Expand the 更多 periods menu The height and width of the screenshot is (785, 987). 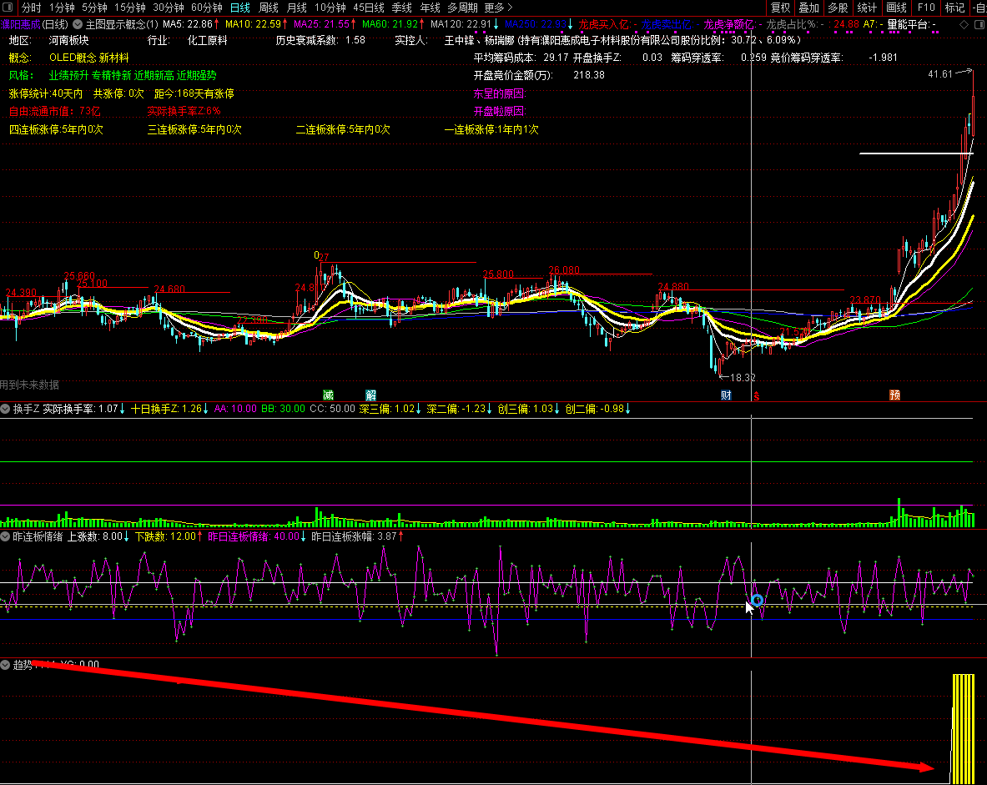(x=499, y=8)
